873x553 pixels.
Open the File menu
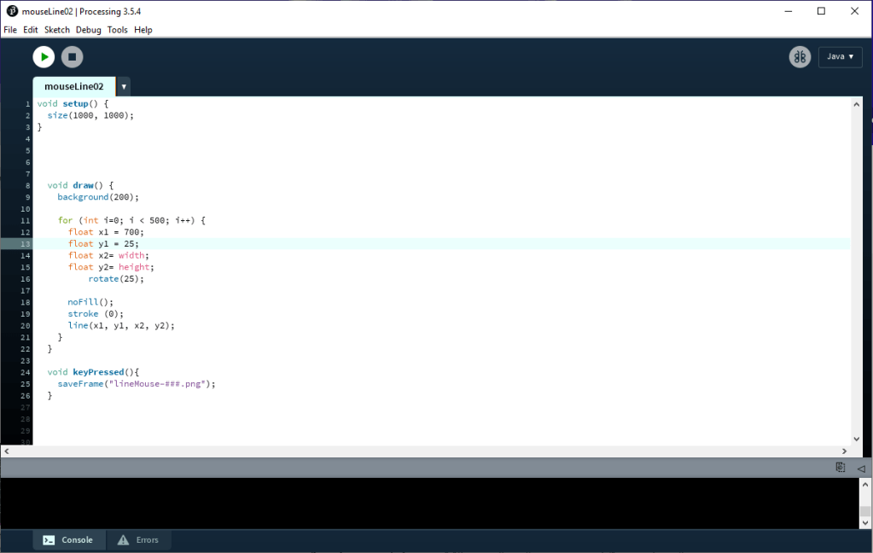(10, 30)
